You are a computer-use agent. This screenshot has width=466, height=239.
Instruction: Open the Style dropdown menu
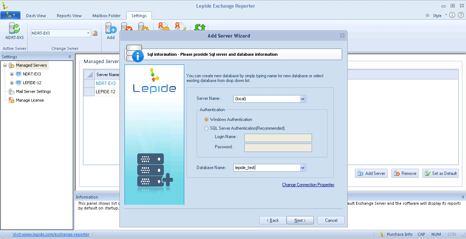[x=439, y=16]
